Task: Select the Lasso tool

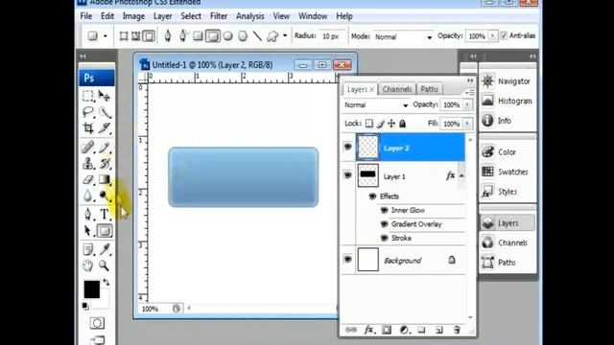Action: click(88, 112)
